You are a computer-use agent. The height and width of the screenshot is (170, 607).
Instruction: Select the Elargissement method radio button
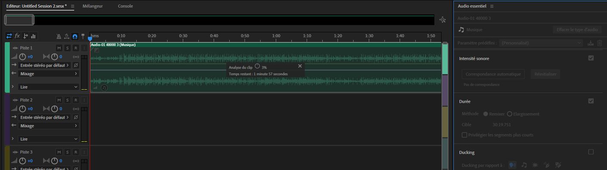510,114
